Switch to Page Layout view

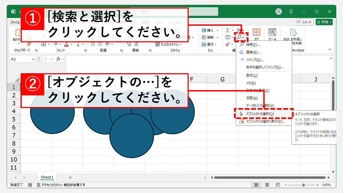tap(267, 185)
